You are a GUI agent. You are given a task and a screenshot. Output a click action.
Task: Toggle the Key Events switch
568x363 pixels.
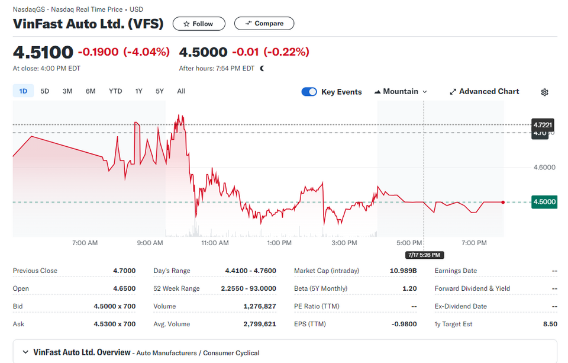[309, 92]
